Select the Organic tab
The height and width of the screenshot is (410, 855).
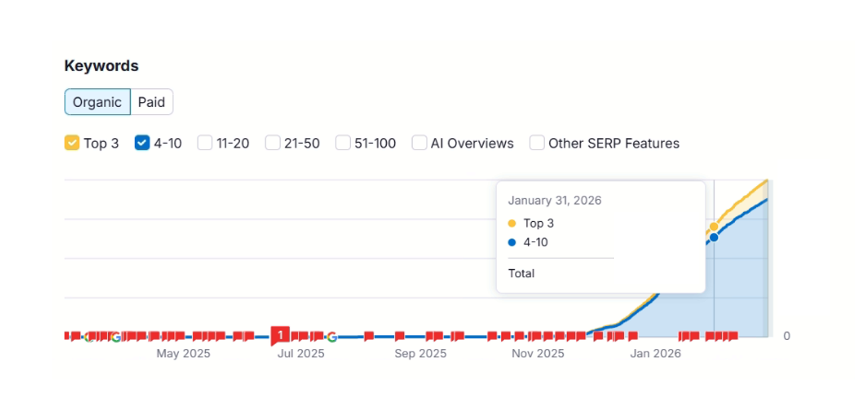[x=97, y=102]
